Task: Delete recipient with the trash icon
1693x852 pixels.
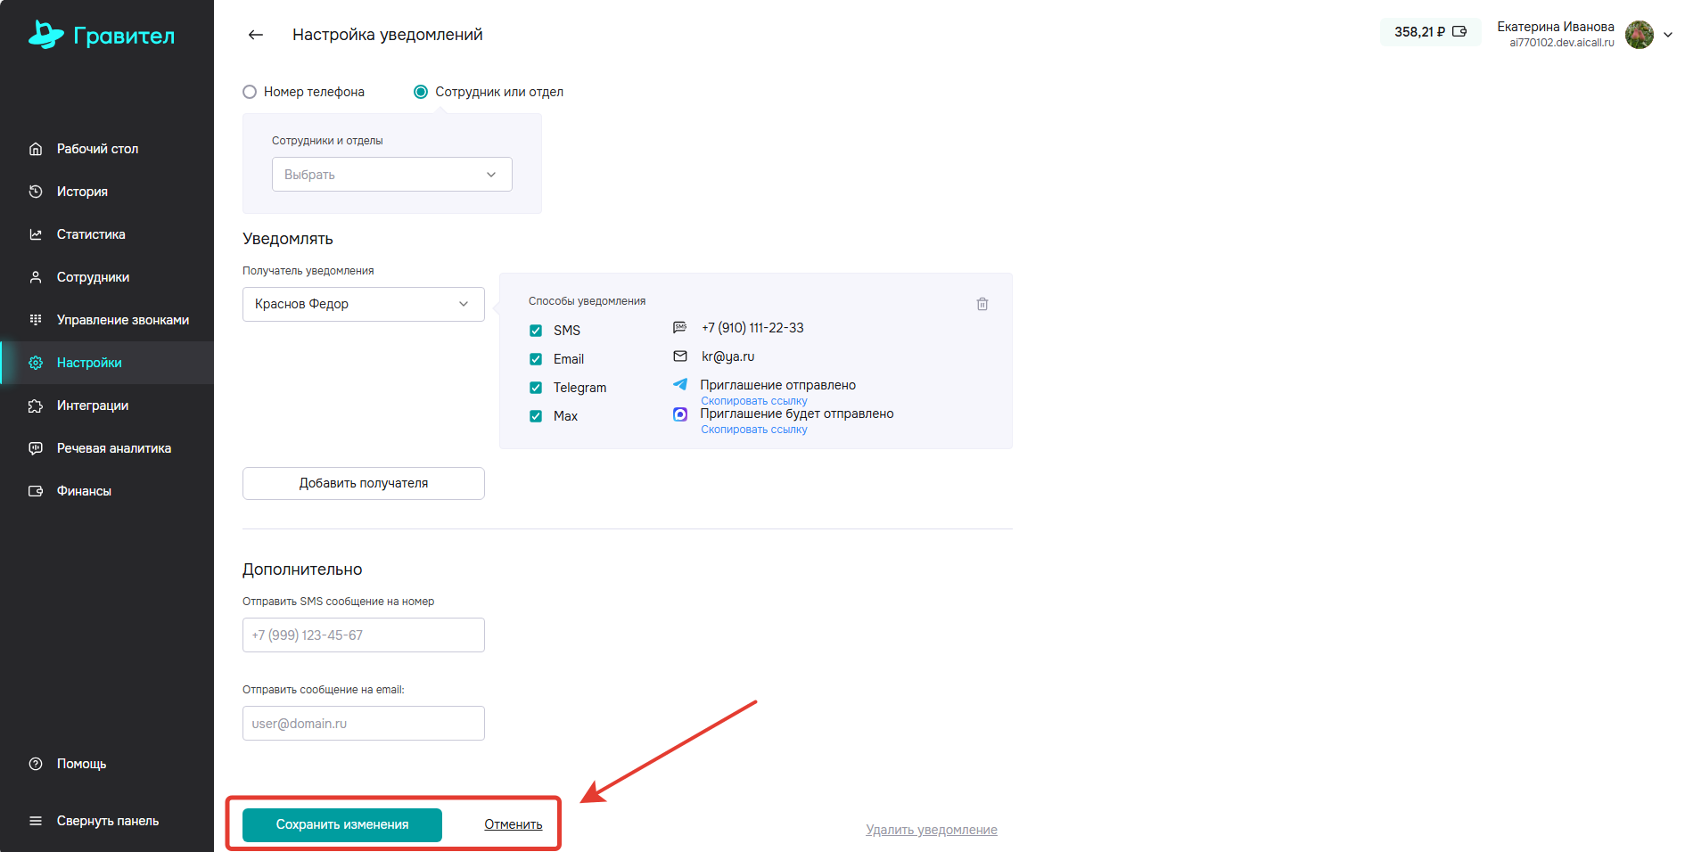Action: (x=982, y=304)
